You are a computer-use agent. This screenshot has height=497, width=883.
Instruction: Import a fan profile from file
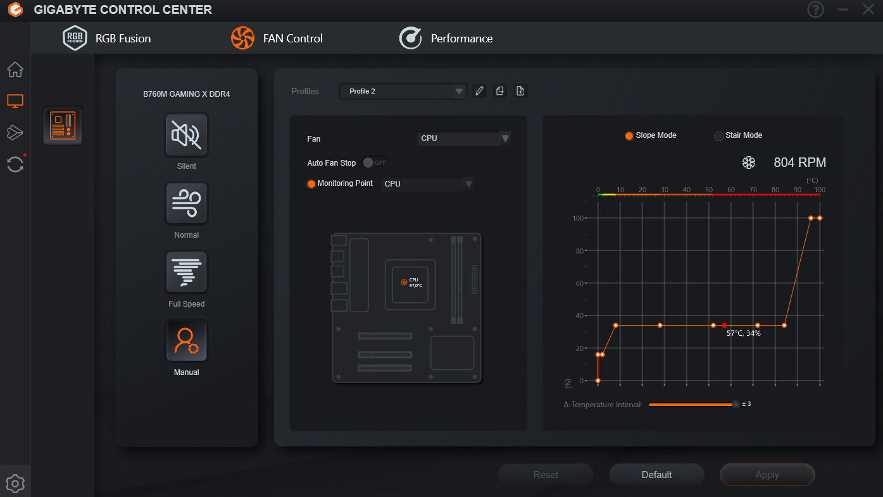click(x=520, y=91)
